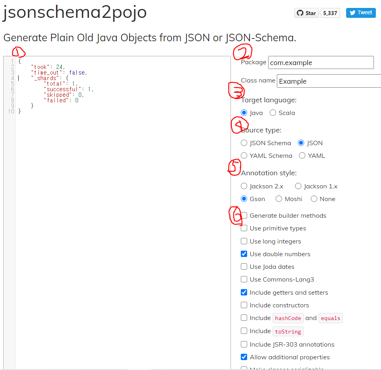Select Scala as target language

tap(273, 113)
